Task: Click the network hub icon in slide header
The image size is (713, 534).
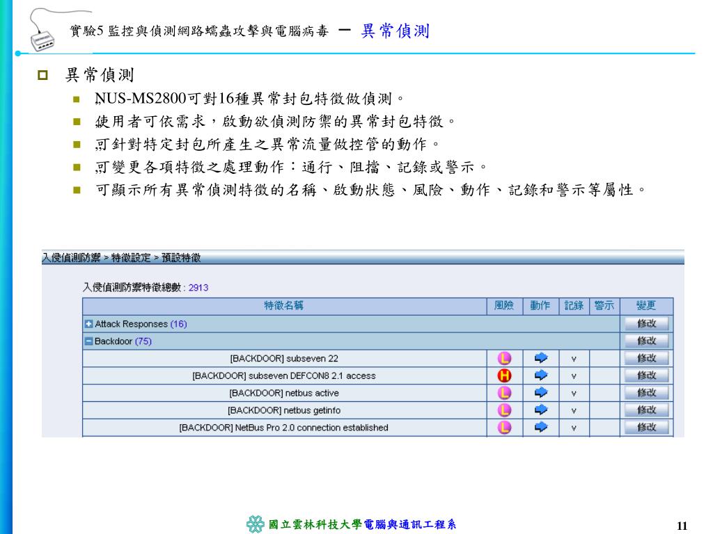Action: point(42,40)
